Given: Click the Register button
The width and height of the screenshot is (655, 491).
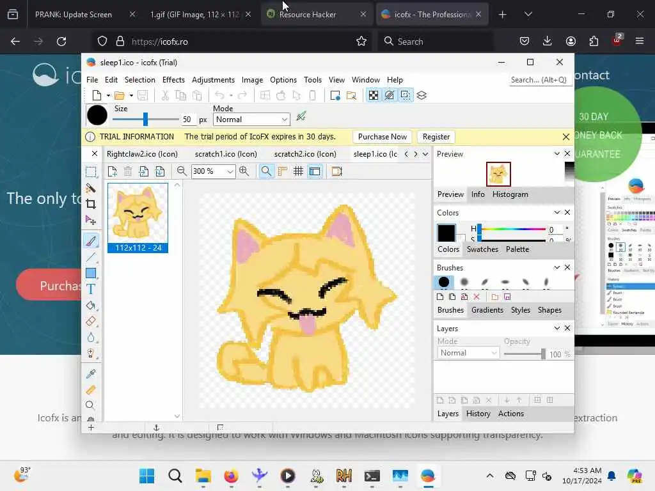Looking at the screenshot, I should [x=436, y=137].
